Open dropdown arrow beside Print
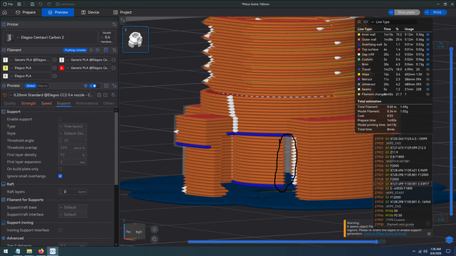This screenshot has height=256, width=456. coord(427,12)
